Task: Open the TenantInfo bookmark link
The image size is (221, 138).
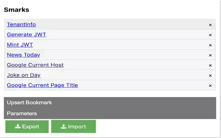Action: (21, 24)
